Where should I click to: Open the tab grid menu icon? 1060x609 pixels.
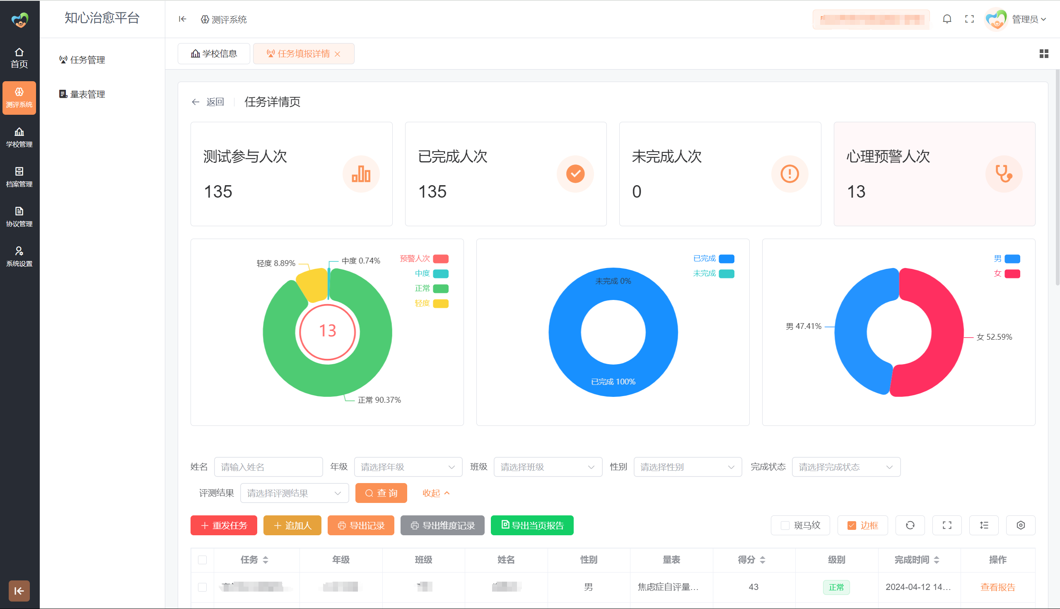pos(1044,54)
